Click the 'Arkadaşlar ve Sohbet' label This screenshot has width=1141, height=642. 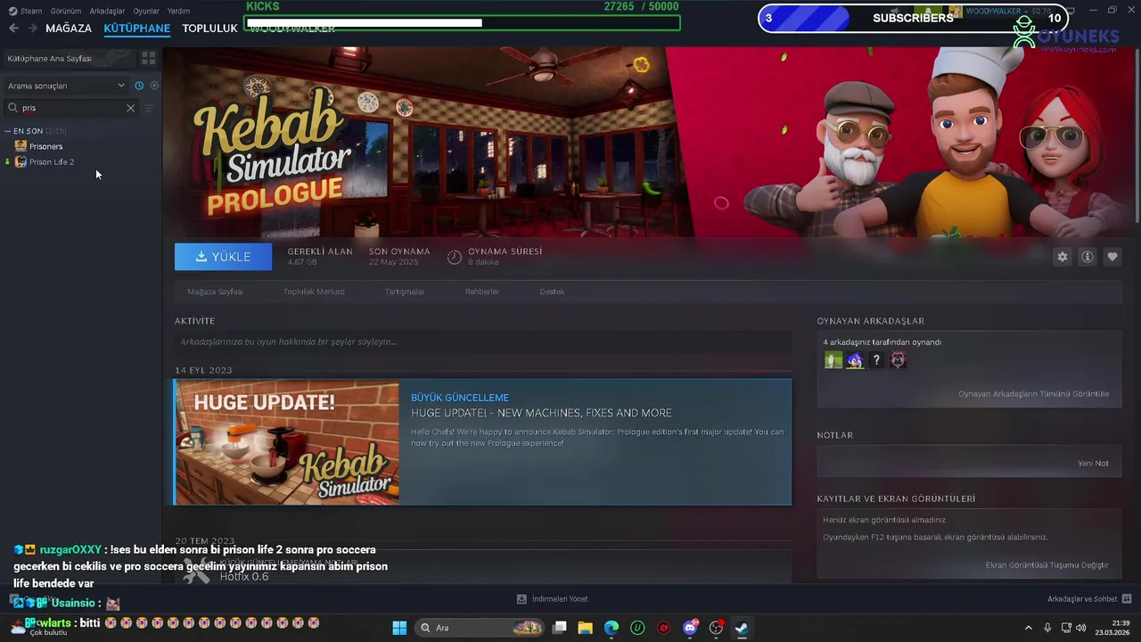coord(1082,599)
